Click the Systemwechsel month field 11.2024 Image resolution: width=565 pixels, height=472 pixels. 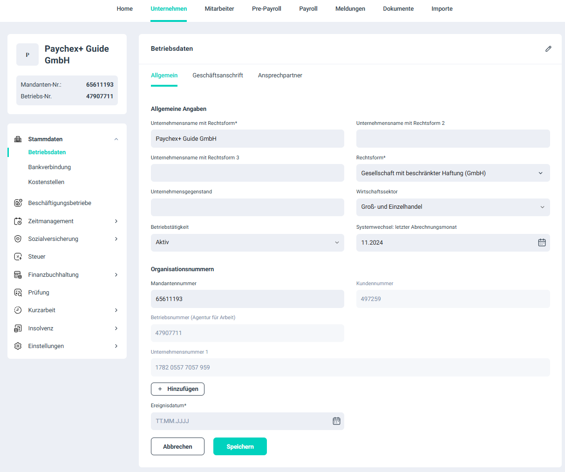tap(453, 243)
